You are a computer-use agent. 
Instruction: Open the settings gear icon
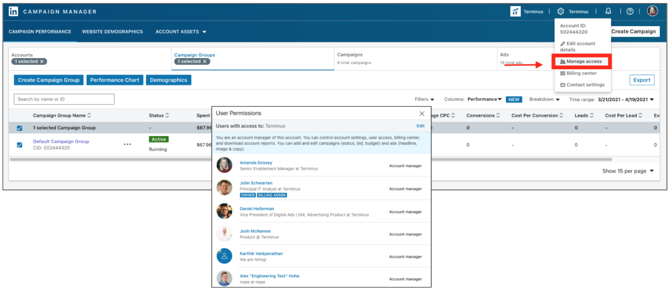(x=560, y=11)
